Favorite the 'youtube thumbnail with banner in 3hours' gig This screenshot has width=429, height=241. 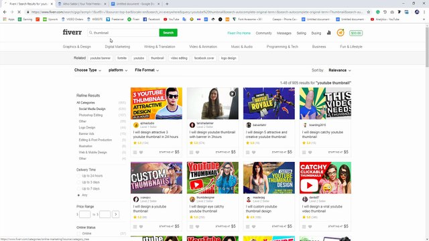click(x=198, y=152)
